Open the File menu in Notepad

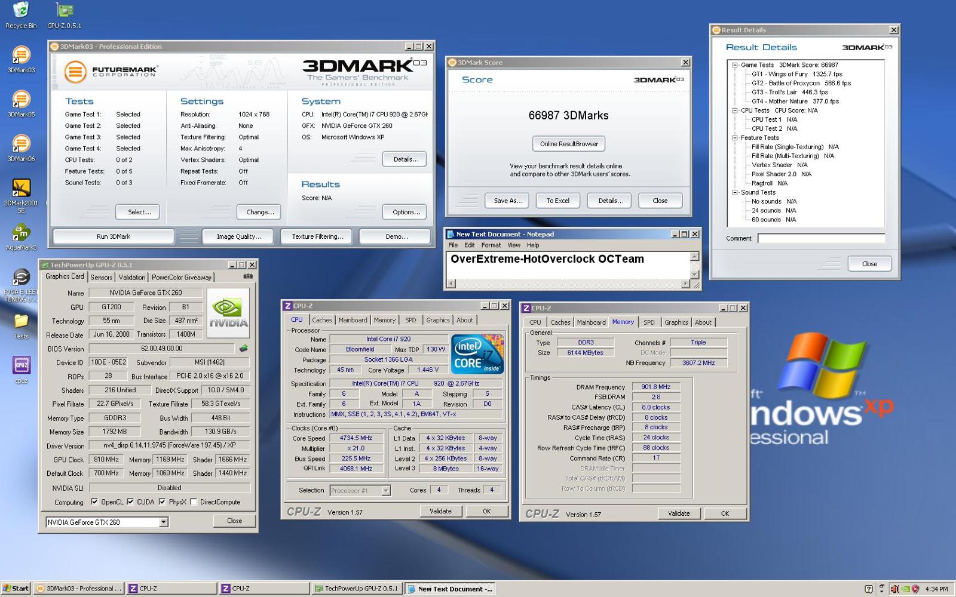pyautogui.click(x=453, y=245)
